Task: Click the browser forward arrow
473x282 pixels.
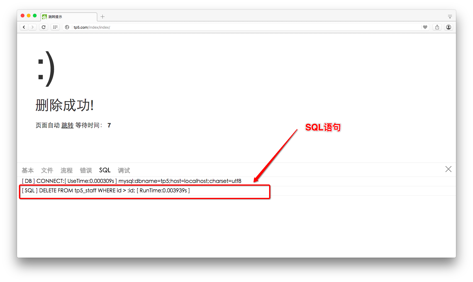Action: [x=32, y=27]
